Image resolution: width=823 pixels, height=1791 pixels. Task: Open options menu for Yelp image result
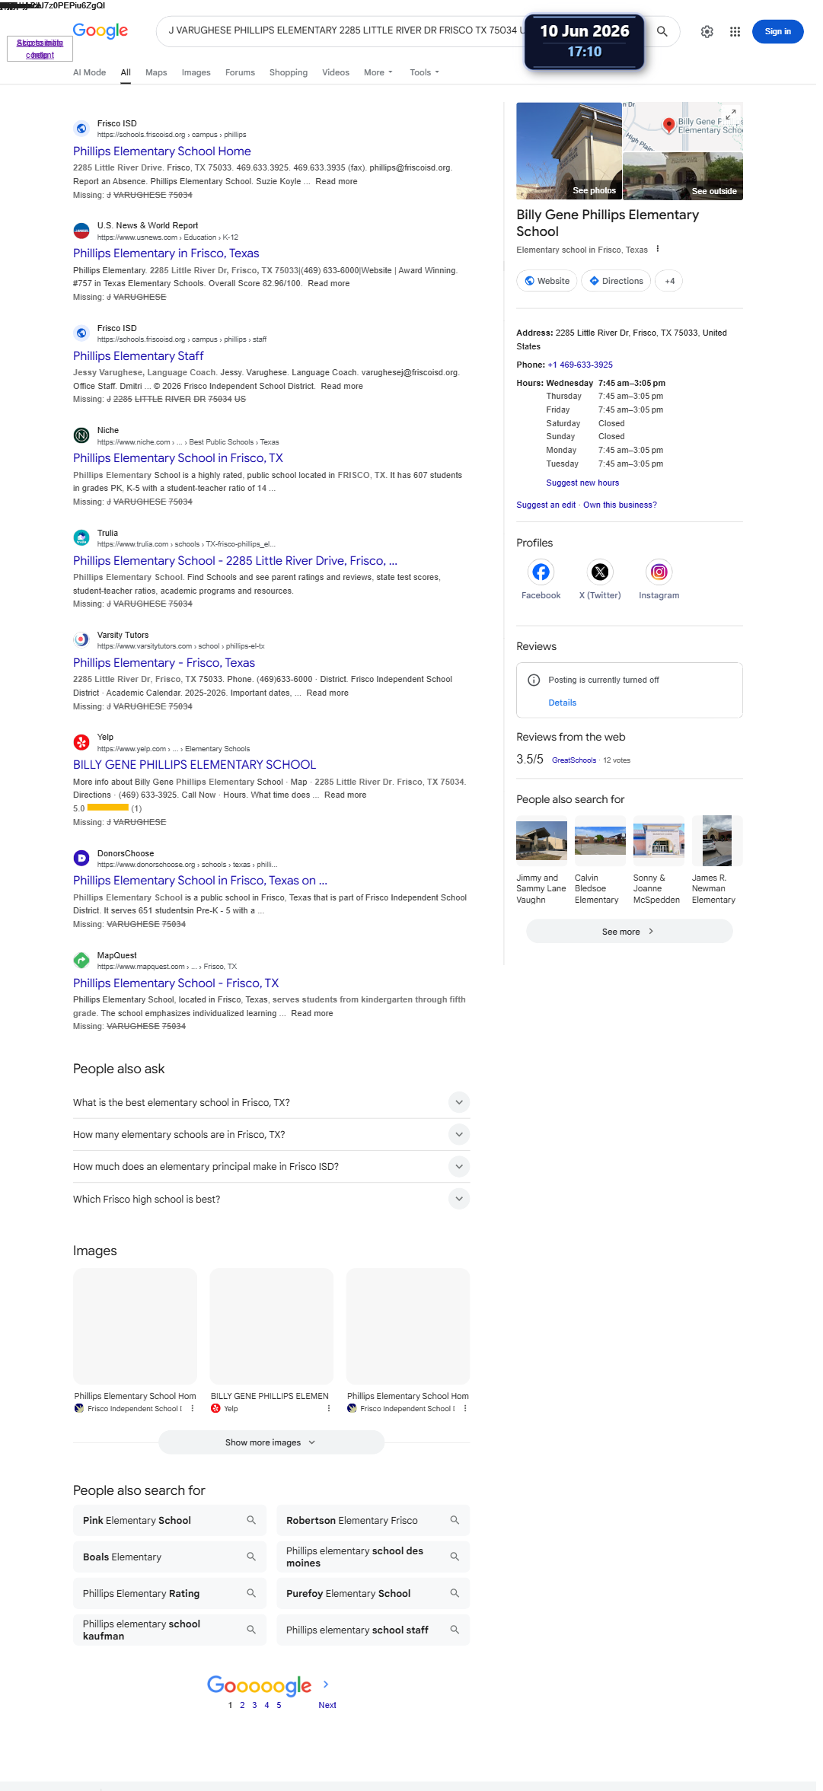(x=329, y=1408)
